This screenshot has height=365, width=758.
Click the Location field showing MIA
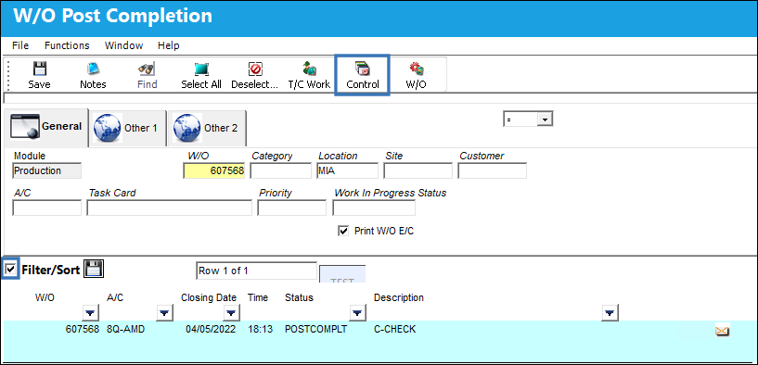347,170
